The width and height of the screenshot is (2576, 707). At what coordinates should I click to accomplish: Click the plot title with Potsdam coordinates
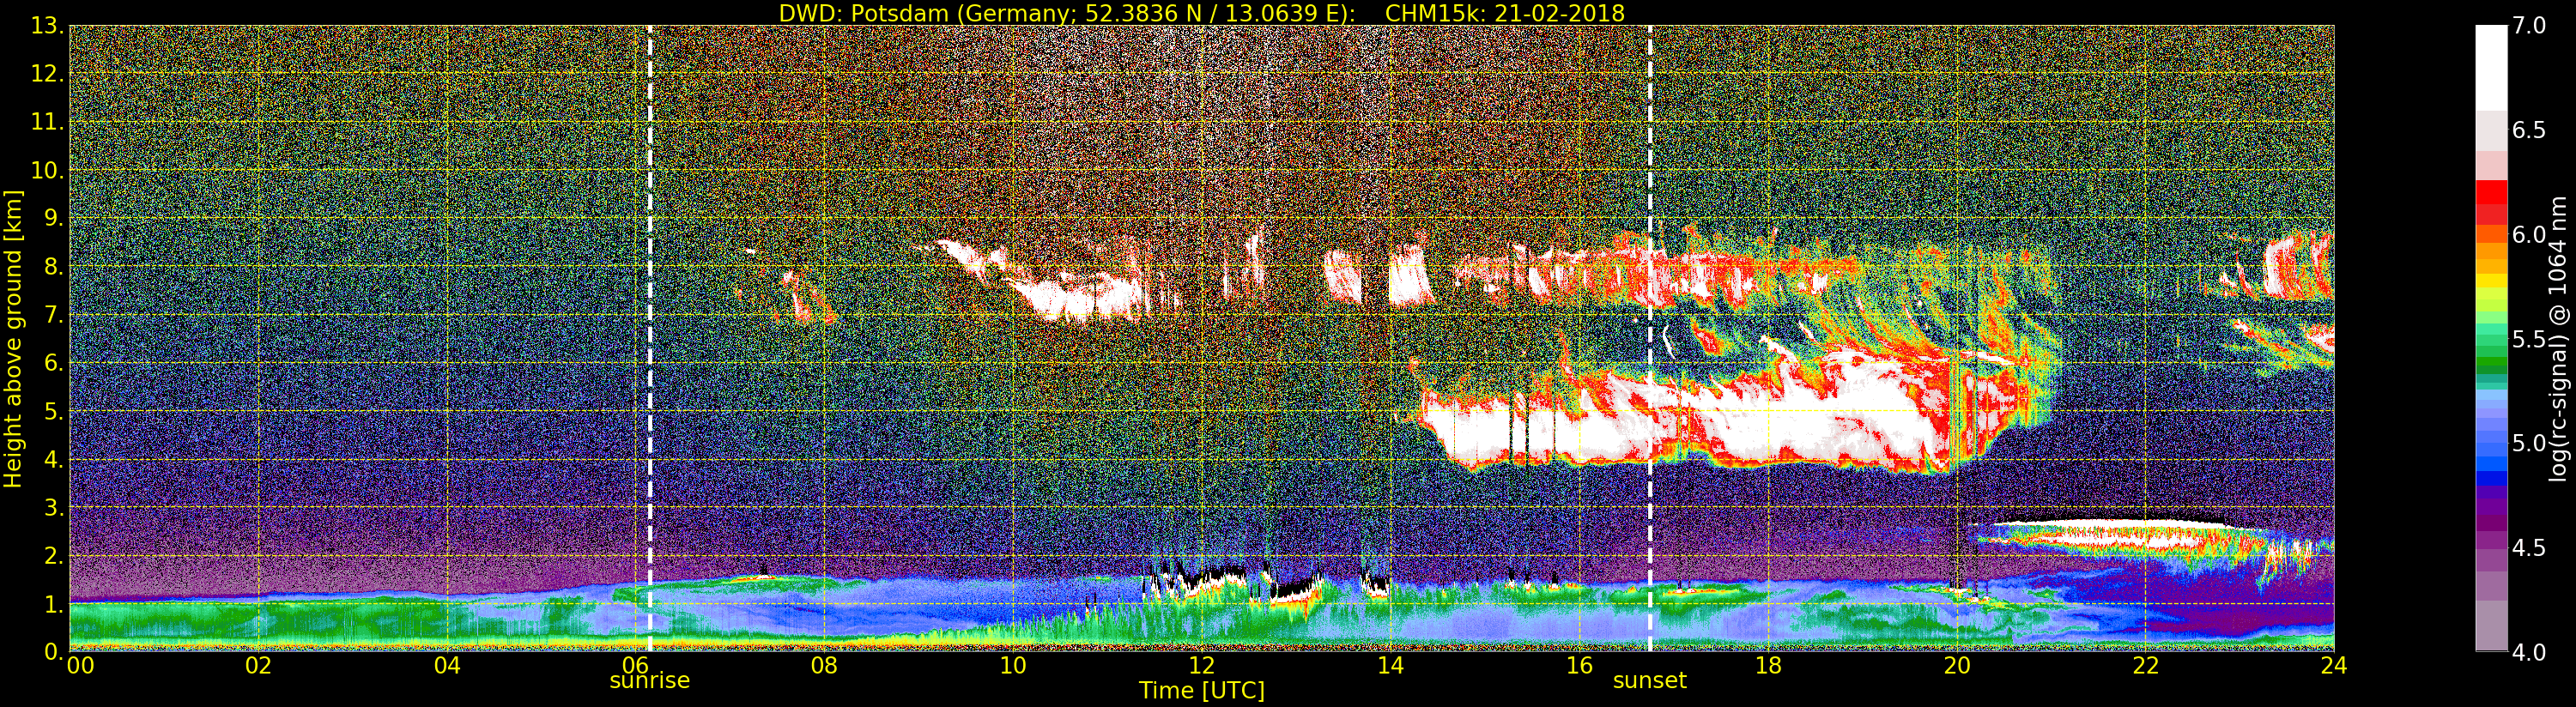point(1201,13)
